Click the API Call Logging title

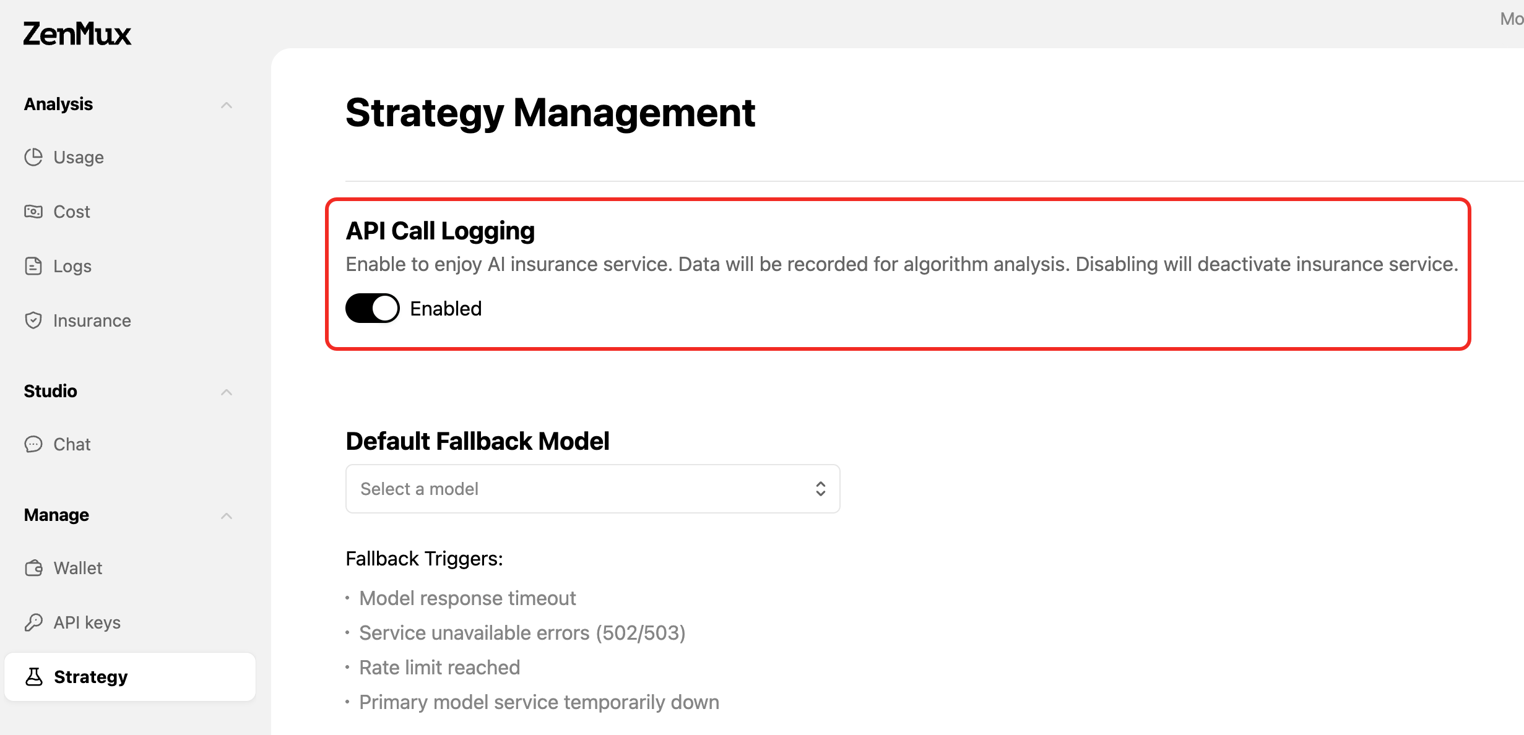point(440,231)
